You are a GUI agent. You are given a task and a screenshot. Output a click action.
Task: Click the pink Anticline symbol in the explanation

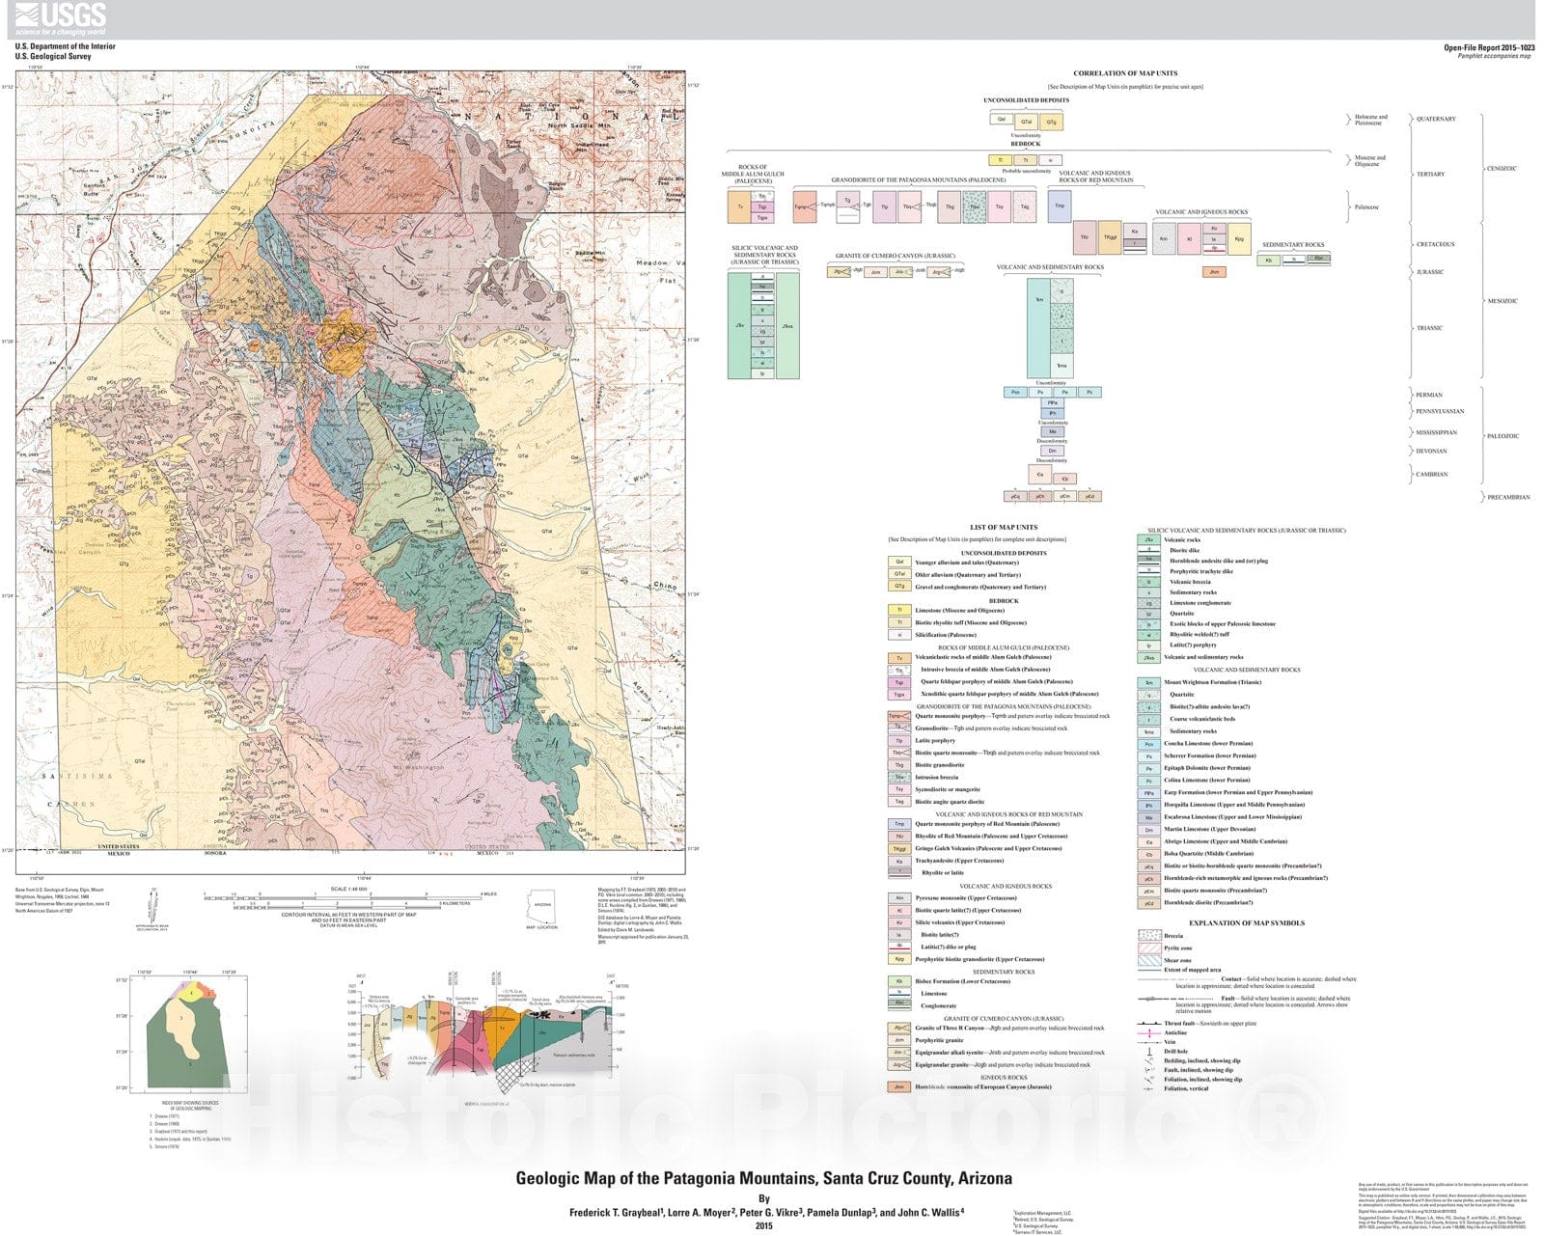pos(1148,1033)
